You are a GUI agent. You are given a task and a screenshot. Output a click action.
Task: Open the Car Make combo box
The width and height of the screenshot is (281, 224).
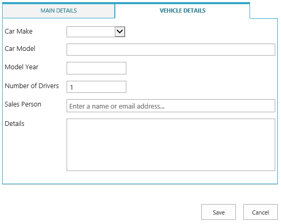[96, 32]
